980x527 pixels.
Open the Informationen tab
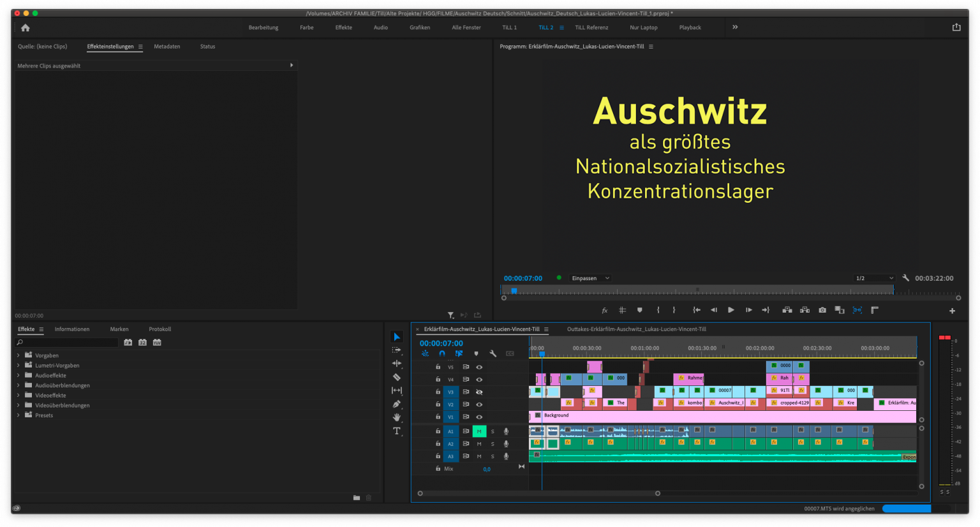[72, 329]
